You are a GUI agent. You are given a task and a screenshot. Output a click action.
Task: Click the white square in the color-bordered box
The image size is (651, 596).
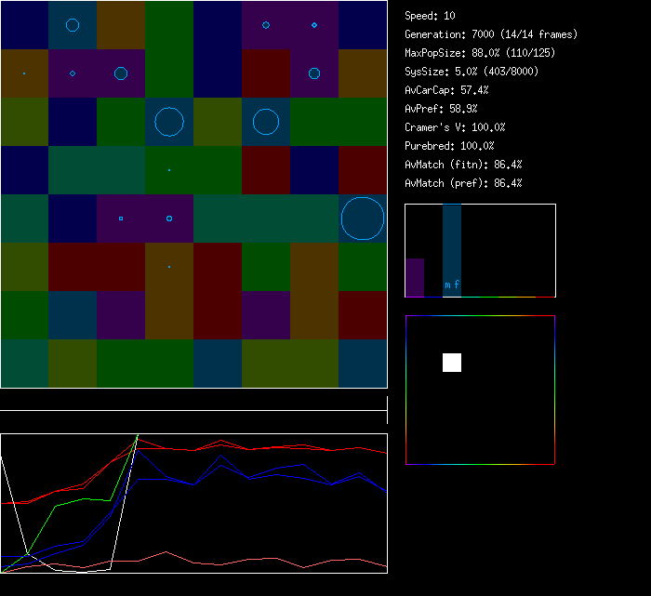click(452, 363)
